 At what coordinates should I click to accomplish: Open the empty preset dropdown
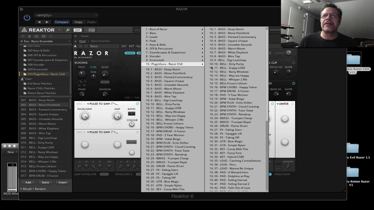click(x=67, y=15)
